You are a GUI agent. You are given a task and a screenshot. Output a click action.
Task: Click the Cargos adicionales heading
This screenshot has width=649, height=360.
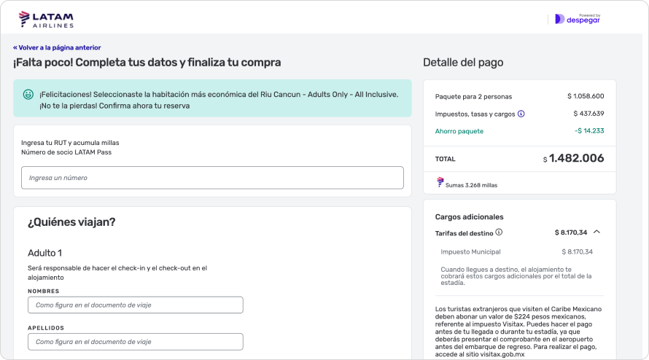pyautogui.click(x=469, y=216)
